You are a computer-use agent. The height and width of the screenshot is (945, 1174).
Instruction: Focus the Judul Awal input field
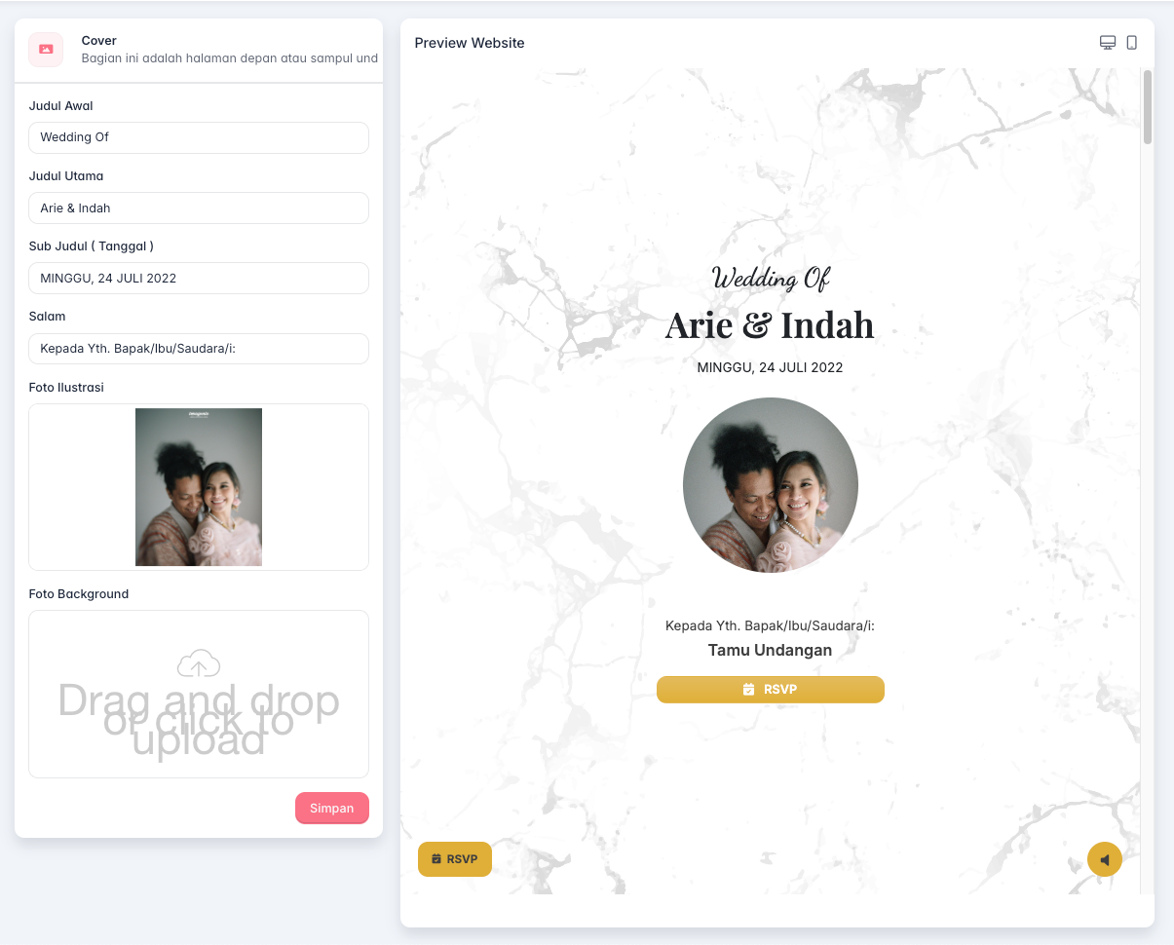click(x=199, y=137)
